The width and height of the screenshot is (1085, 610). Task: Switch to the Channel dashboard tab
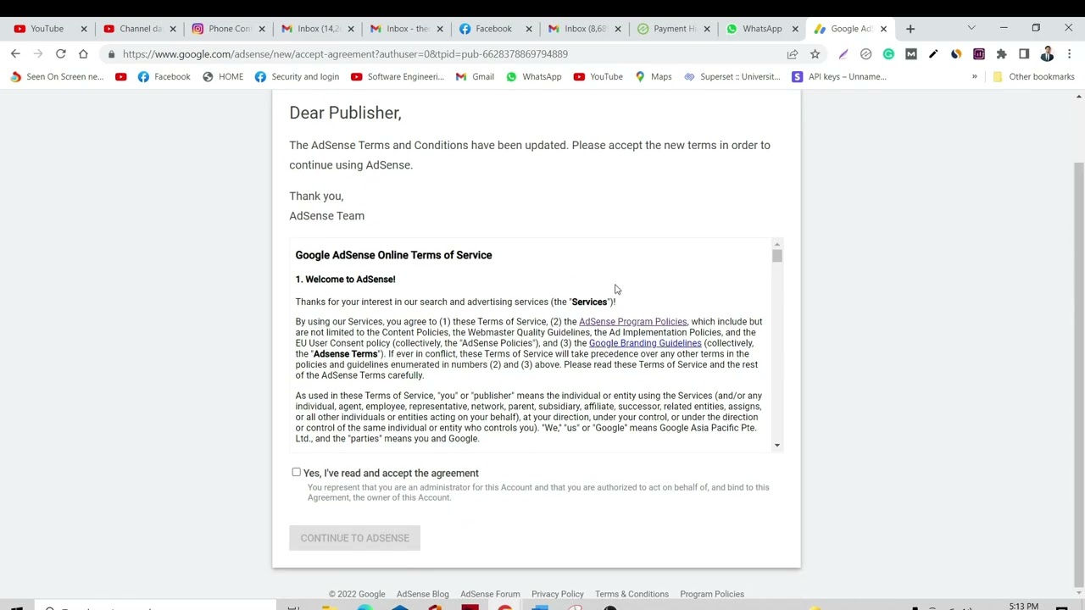(x=140, y=29)
